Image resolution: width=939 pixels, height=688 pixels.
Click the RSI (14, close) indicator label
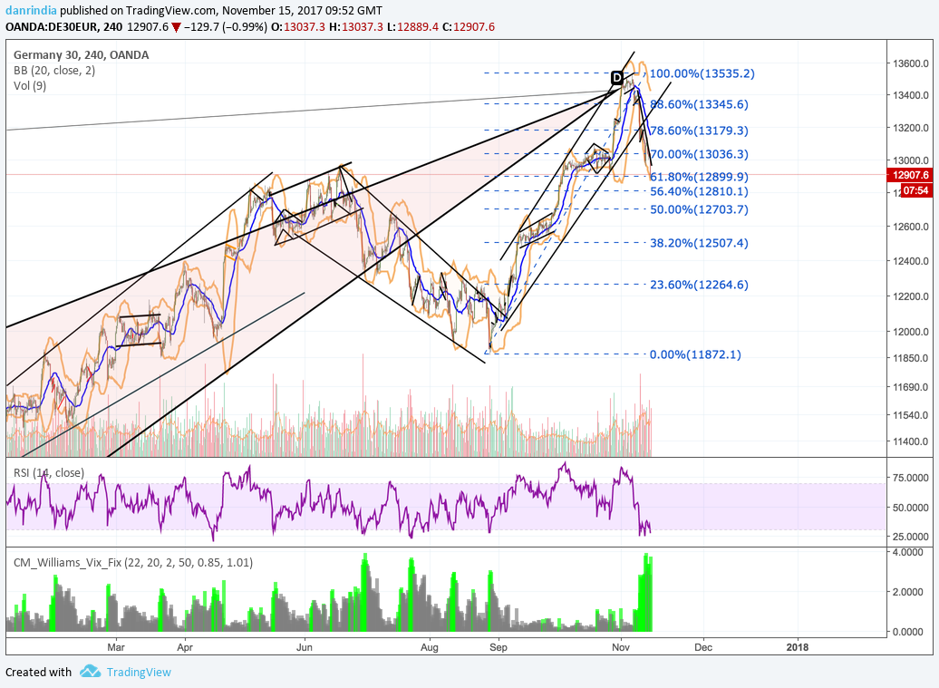[x=49, y=472]
